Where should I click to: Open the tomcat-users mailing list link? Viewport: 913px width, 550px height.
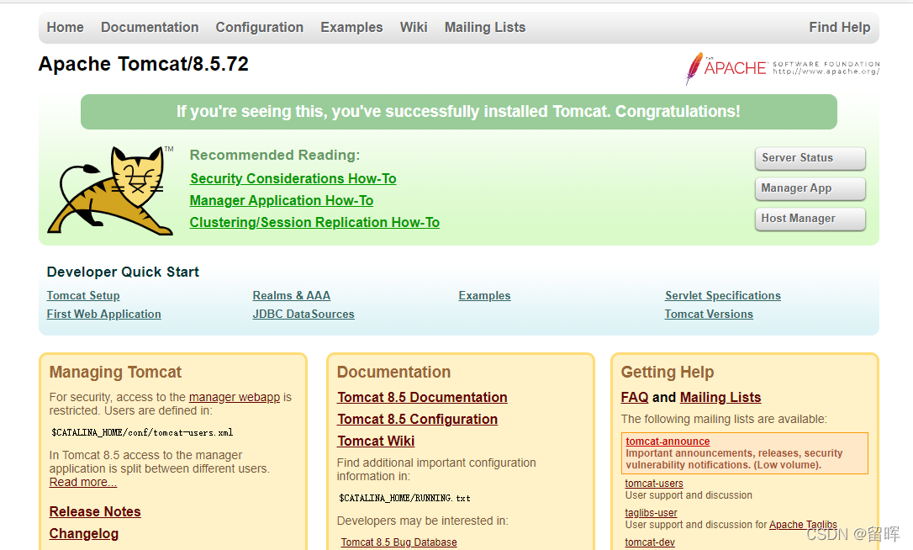click(x=654, y=484)
